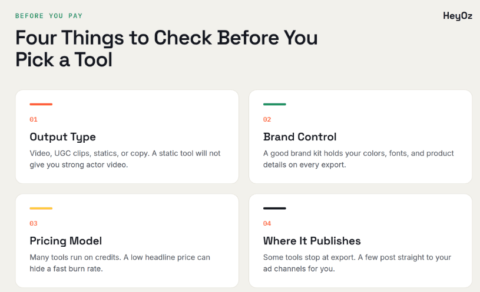Select the green accent bar on card 02
This screenshot has height=292, width=480.
274,104
